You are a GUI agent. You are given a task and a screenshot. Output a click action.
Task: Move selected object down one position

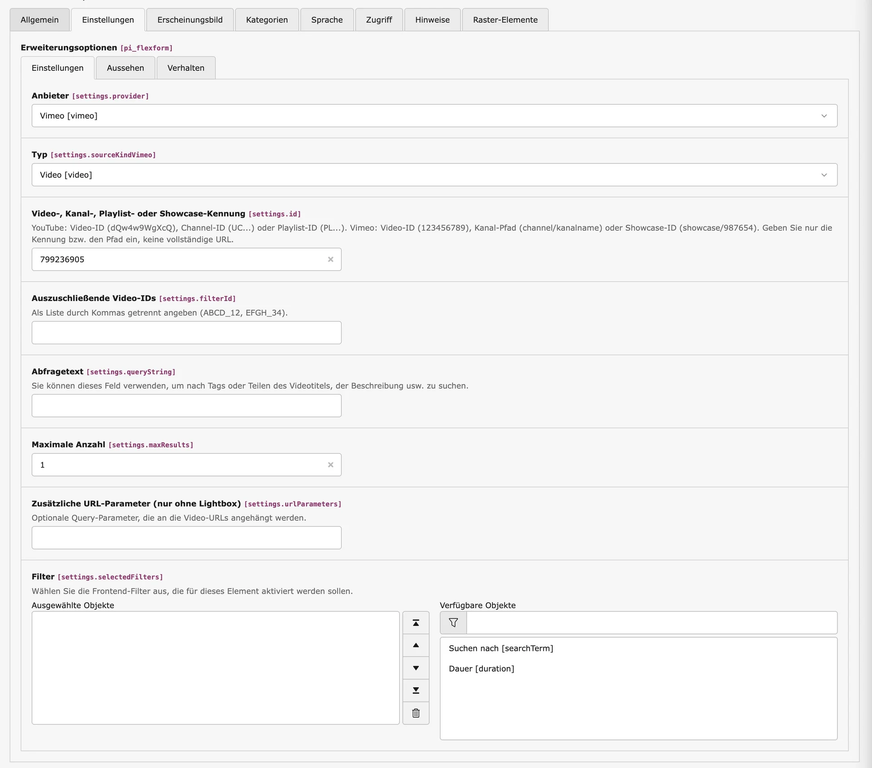tap(416, 668)
